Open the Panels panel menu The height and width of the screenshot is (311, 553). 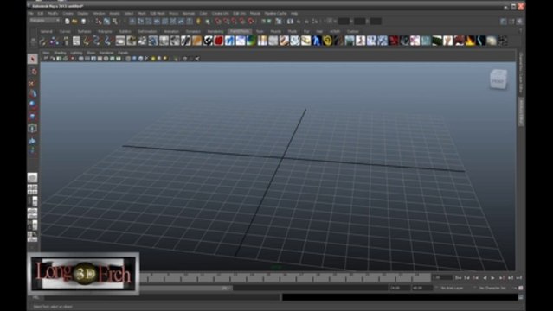point(123,53)
